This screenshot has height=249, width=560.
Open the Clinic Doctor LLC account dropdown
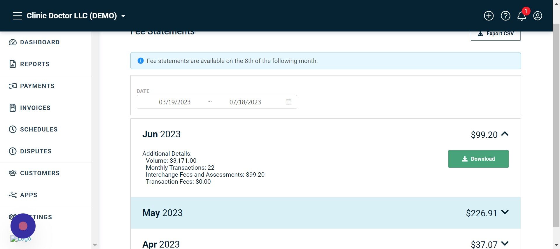76,16
